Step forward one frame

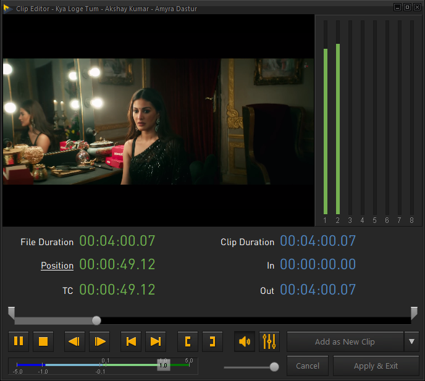pyautogui.click(x=99, y=341)
